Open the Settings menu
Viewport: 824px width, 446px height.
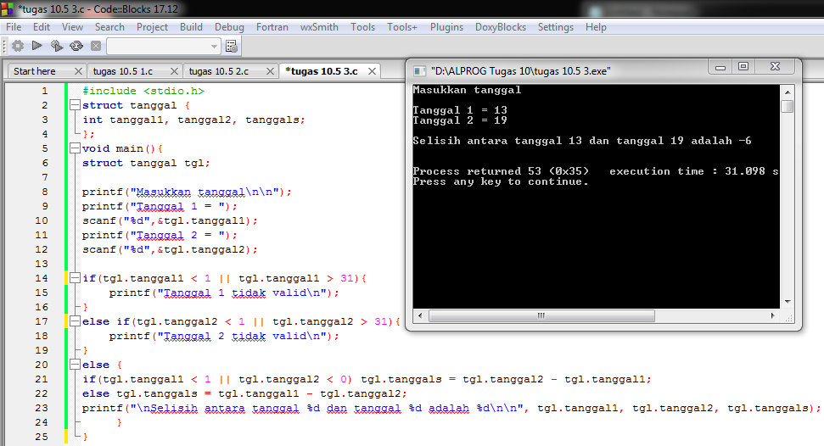coord(556,27)
